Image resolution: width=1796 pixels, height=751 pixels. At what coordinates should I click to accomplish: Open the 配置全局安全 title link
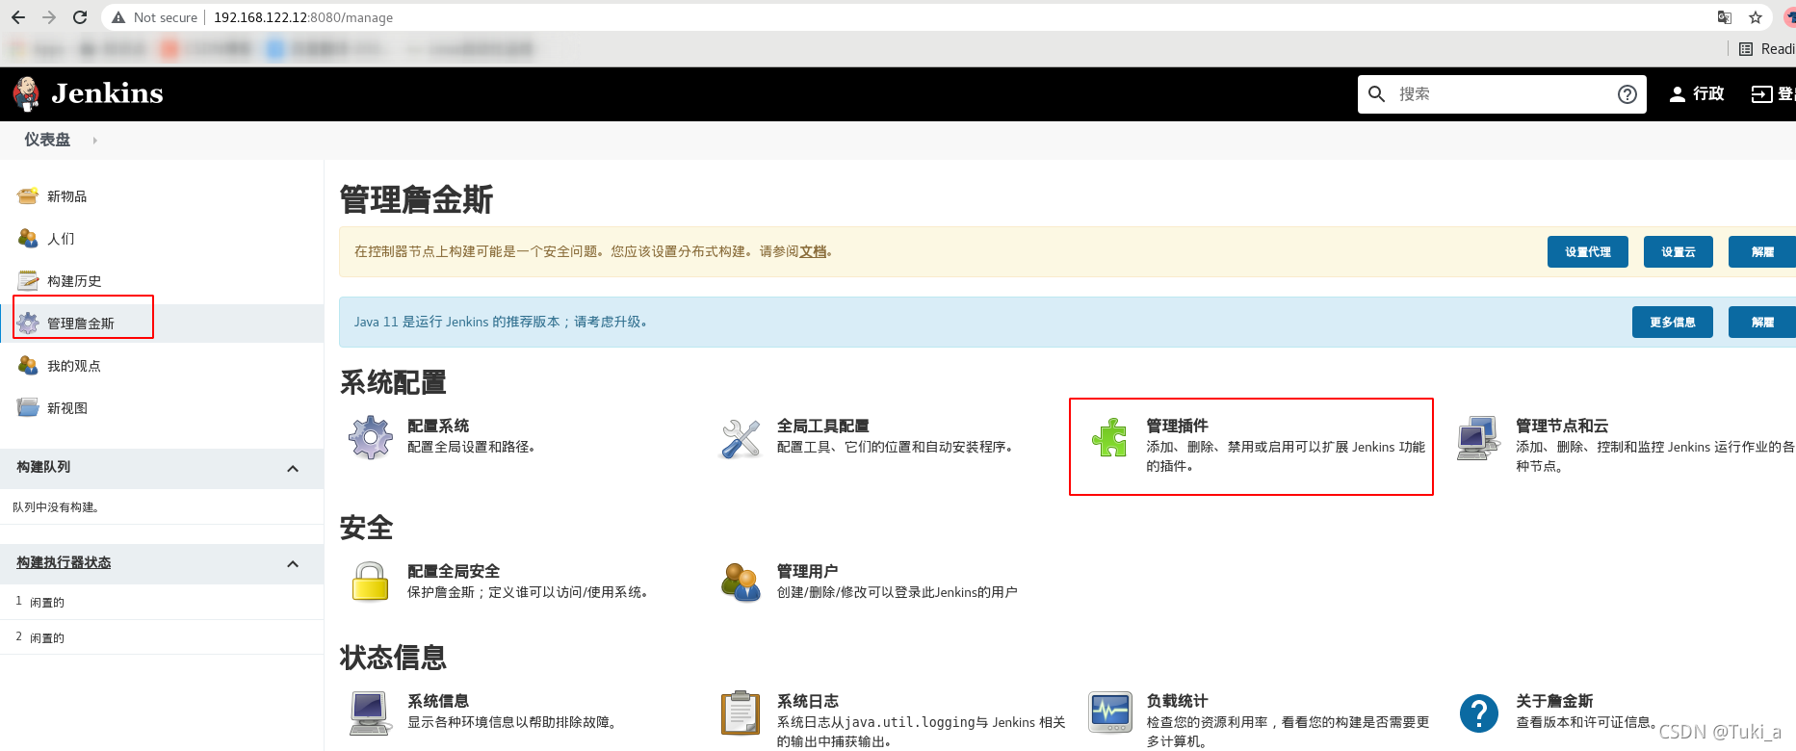click(x=454, y=571)
